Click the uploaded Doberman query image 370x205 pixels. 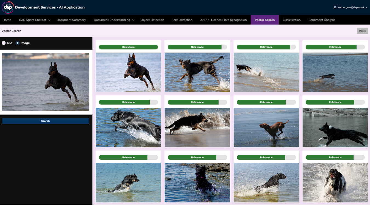click(x=45, y=82)
